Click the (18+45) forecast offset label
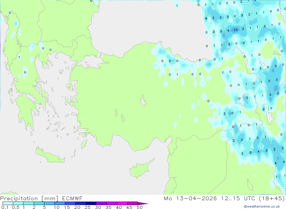The image size is (286, 209). [x=272, y=198]
